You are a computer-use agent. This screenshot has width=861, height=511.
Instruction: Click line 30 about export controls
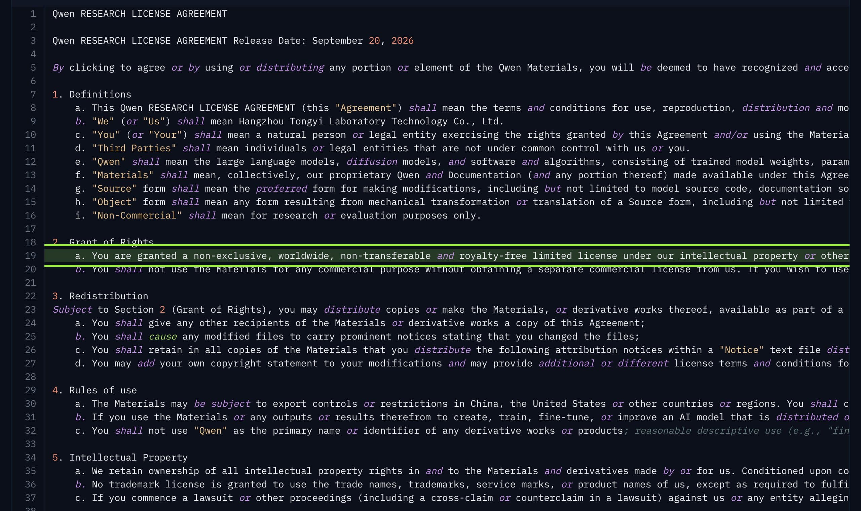pyautogui.click(x=462, y=403)
